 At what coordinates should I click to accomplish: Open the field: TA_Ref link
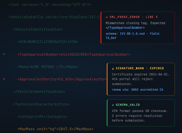(x=133, y=36)
